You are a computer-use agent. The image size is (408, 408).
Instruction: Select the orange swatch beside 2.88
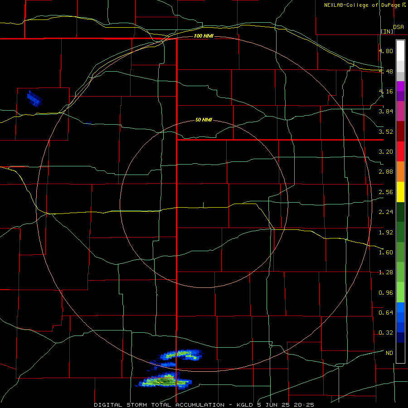400,172
